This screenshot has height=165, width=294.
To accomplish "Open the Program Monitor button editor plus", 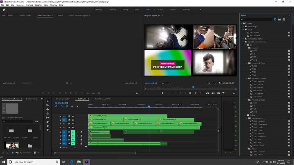I will click(x=234, y=93).
